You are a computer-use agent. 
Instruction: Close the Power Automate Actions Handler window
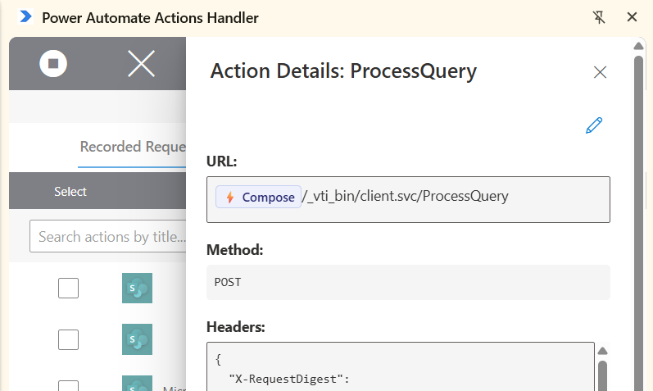click(632, 17)
